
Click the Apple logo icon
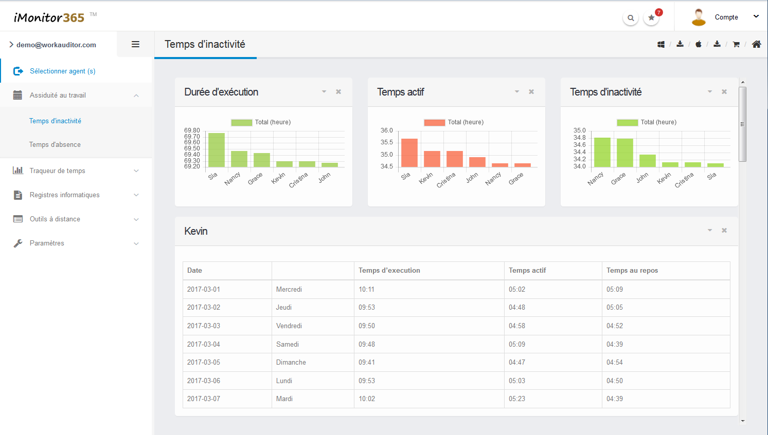click(699, 45)
